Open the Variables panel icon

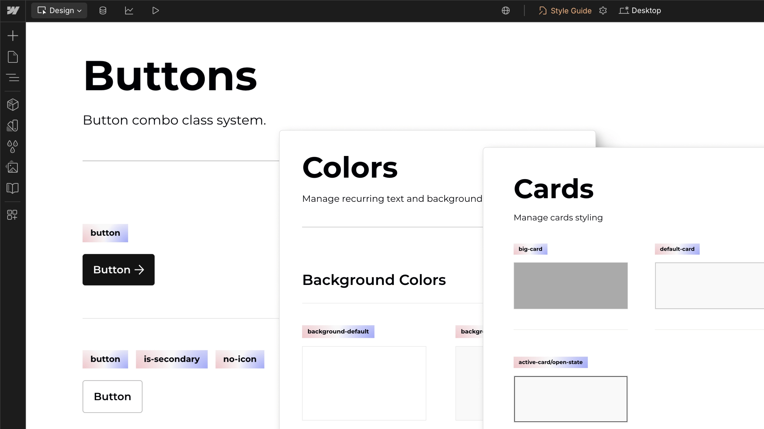click(x=13, y=126)
